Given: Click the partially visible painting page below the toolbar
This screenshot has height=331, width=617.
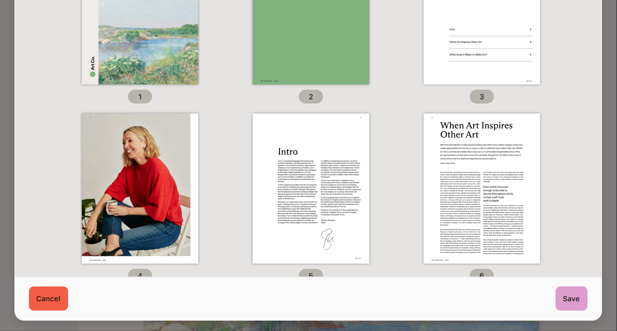Looking at the screenshot, I should click(340, 326).
